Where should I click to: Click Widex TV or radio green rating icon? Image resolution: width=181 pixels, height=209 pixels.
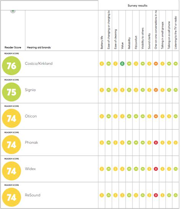click(x=176, y=169)
